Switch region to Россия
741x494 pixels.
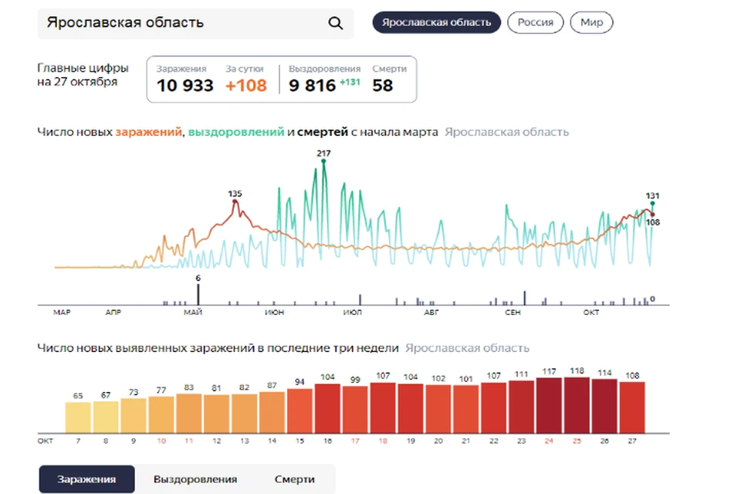coord(535,22)
